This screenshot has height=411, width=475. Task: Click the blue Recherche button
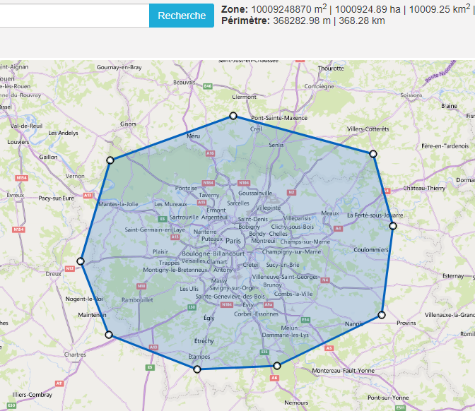coord(182,16)
